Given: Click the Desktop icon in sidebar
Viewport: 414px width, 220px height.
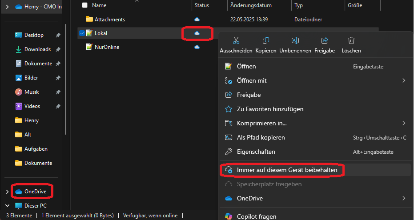Looking at the screenshot, I should point(19,35).
